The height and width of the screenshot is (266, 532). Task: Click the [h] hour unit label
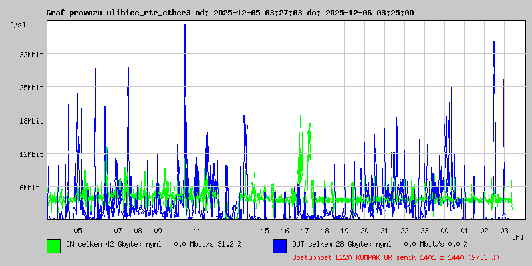click(517, 236)
